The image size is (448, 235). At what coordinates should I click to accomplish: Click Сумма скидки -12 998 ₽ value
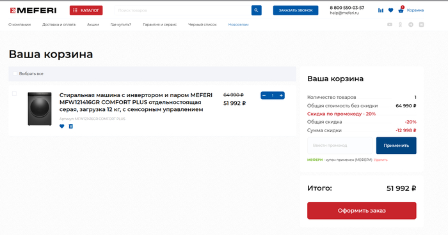click(406, 130)
